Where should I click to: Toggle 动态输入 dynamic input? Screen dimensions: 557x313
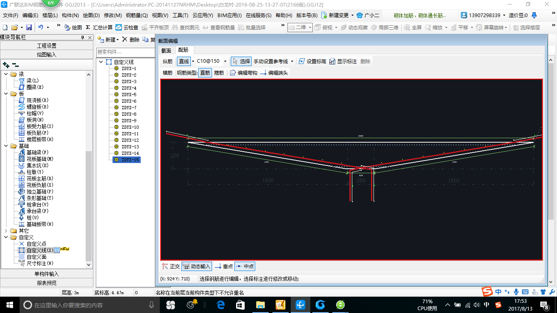[x=197, y=267]
